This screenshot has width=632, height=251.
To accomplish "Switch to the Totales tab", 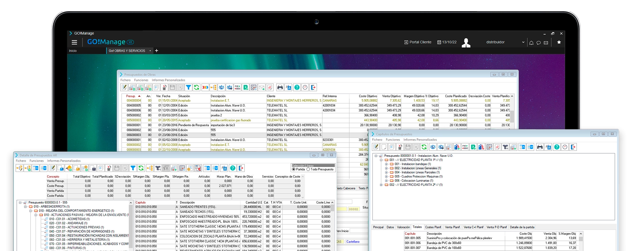I will (x=417, y=227).
